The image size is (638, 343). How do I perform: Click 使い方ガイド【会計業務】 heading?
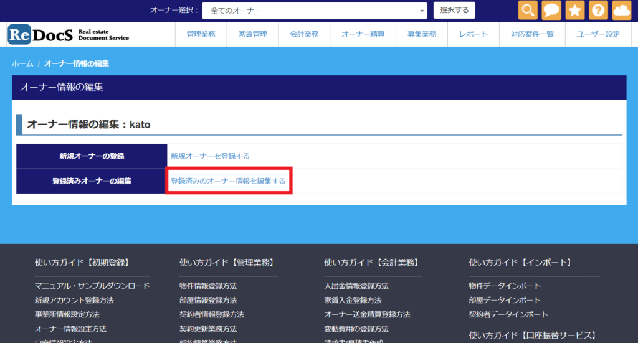(373, 263)
